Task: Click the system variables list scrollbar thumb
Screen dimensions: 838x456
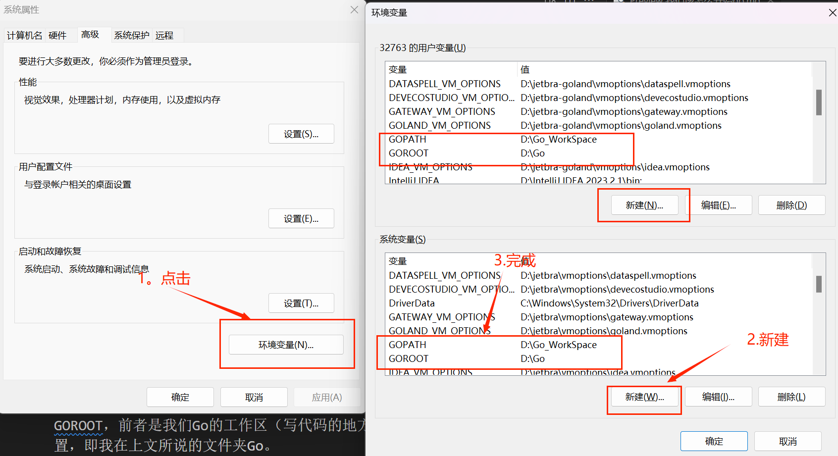Action: click(x=819, y=284)
